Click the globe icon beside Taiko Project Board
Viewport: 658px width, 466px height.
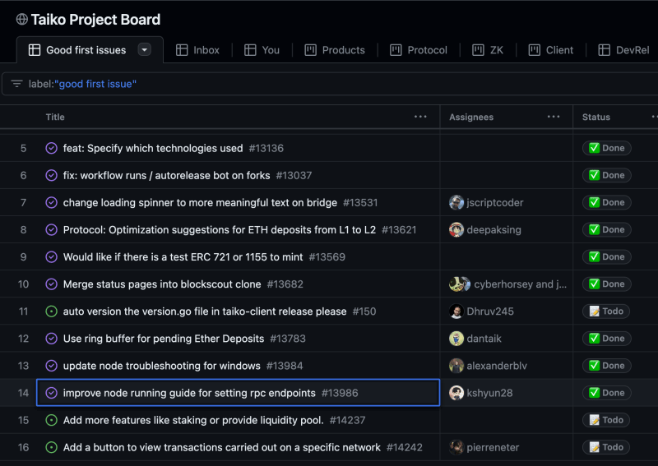coord(22,19)
